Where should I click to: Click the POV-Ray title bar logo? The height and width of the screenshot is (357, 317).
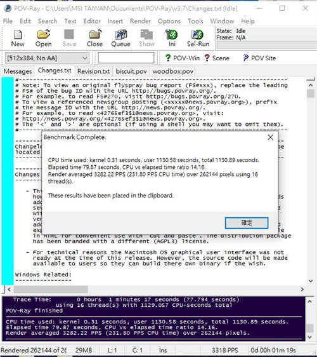tap(8, 8)
